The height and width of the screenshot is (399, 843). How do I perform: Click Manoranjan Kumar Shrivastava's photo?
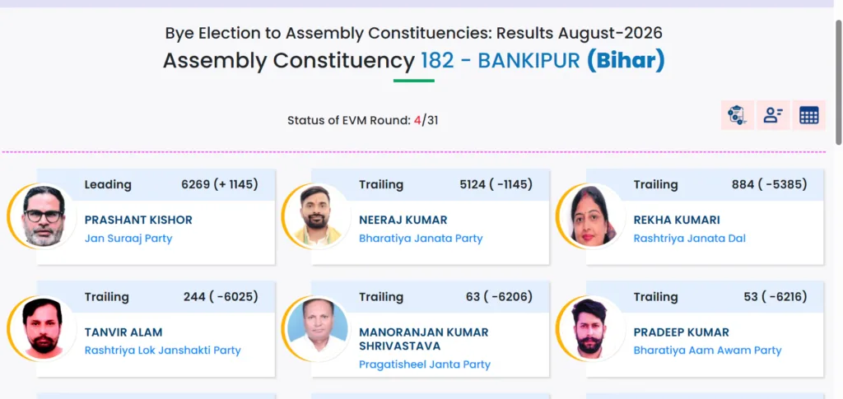point(317,328)
